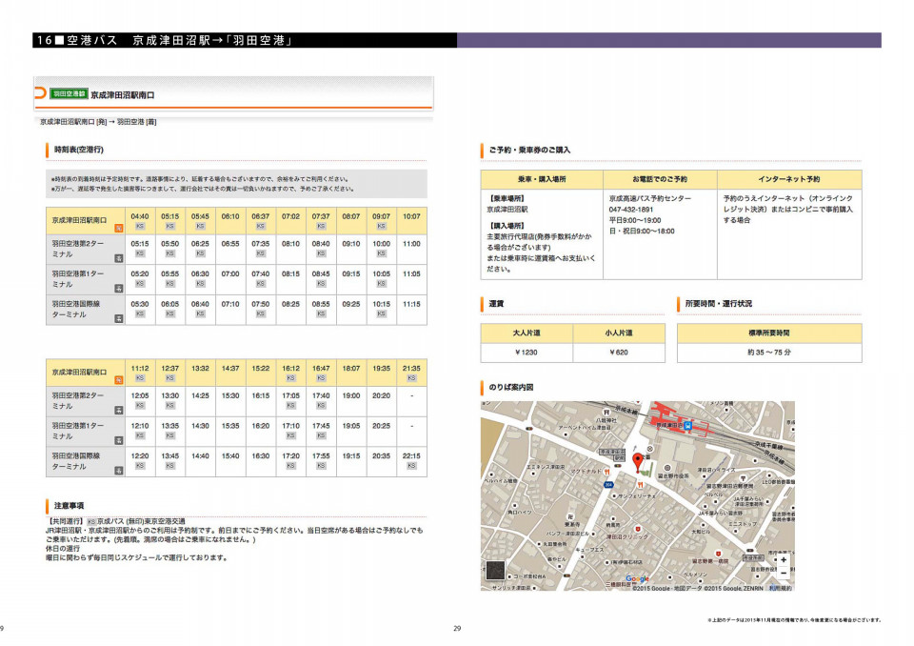
Task: Click the ¥620 child fare cell
Action: [x=619, y=353]
